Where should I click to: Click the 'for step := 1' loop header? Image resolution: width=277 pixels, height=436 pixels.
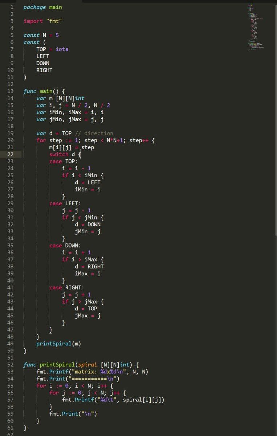point(95,140)
